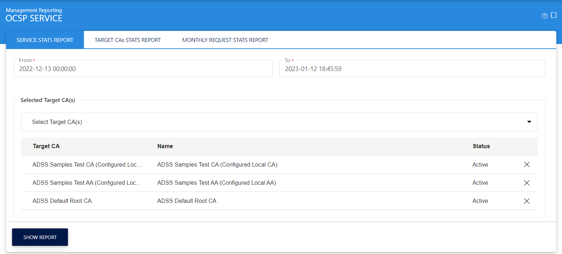Click the Status column header
The height and width of the screenshot is (254, 562).
[481, 146]
